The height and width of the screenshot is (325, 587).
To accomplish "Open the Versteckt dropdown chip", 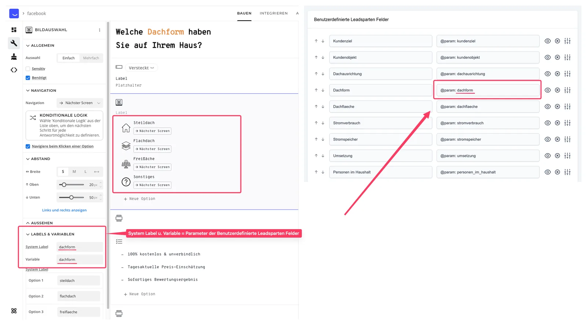I will [141, 68].
